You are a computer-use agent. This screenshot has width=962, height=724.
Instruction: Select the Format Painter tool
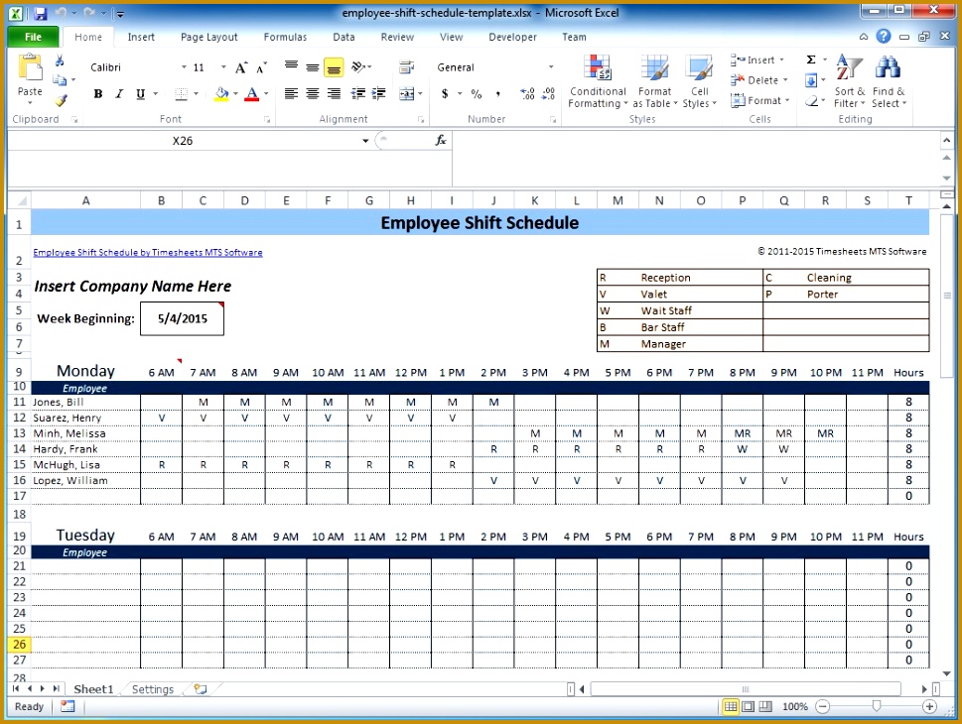(60, 98)
